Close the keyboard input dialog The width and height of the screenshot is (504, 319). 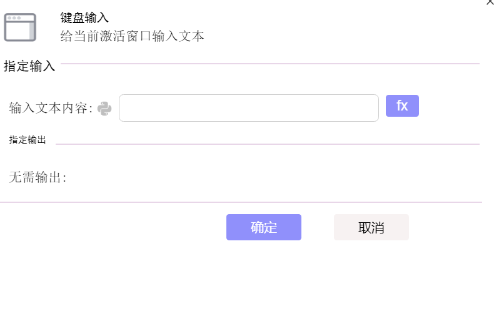pos(490,2)
